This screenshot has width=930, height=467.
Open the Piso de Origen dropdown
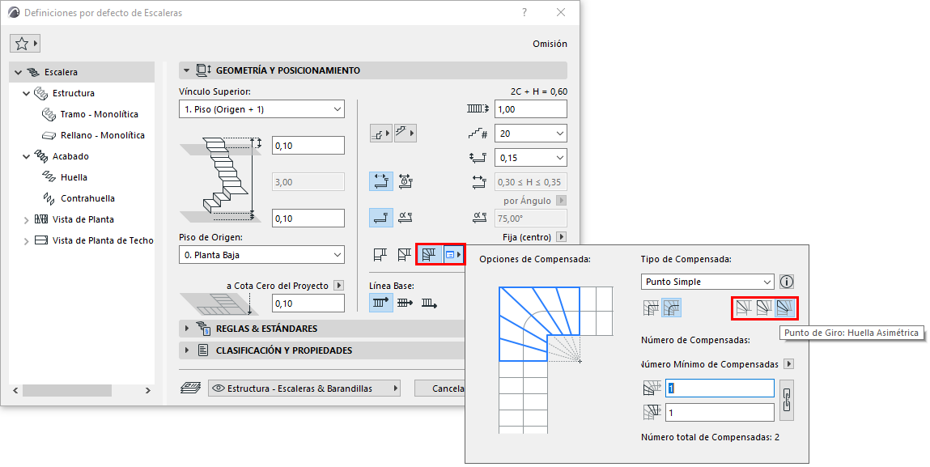click(261, 255)
